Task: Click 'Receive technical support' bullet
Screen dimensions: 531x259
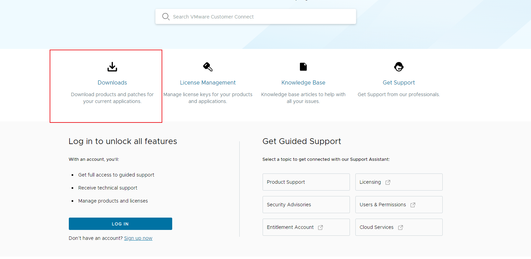Action: point(108,188)
